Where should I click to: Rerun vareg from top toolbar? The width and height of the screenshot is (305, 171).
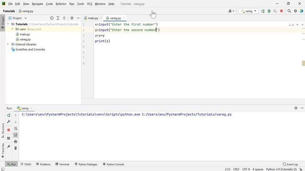coord(263,11)
